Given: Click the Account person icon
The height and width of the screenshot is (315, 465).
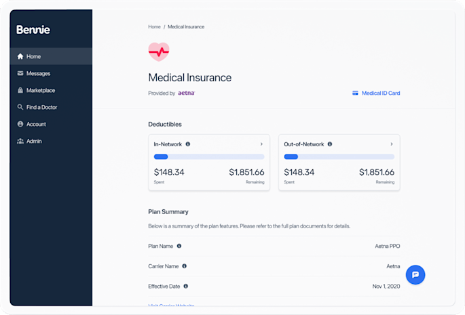Looking at the screenshot, I should click(x=20, y=124).
